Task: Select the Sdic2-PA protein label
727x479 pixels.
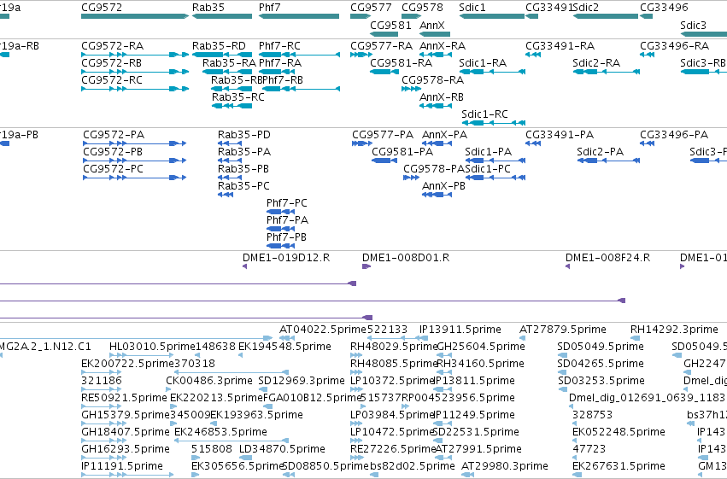Action: click(600, 152)
